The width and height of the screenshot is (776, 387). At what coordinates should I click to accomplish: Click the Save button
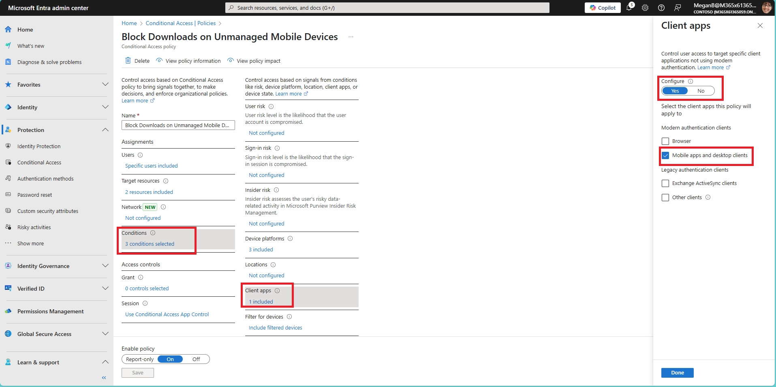coord(138,372)
